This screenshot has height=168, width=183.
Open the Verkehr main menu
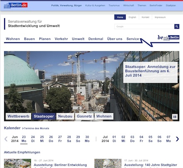(x=61, y=39)
